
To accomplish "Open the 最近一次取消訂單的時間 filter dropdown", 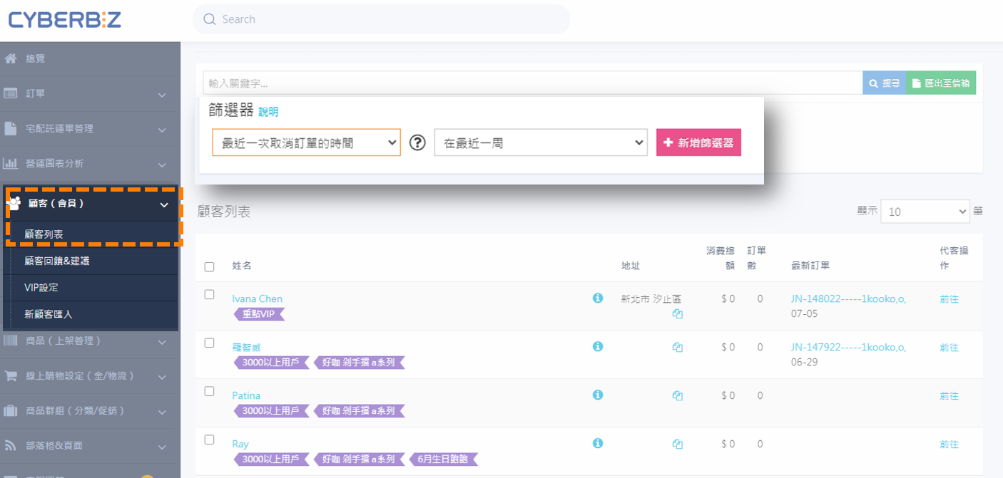I will 306,142.
